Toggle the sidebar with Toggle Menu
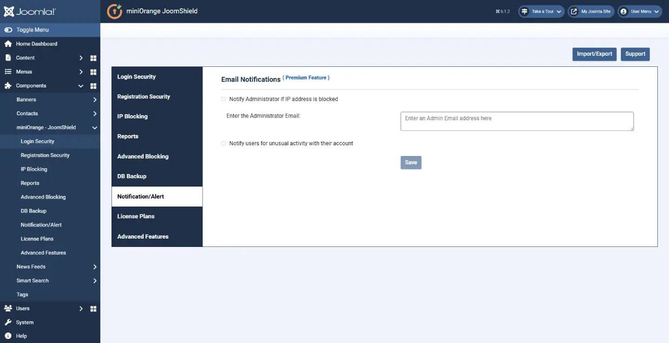This screenshot has width=669, height=343. [x=50, y=30]
